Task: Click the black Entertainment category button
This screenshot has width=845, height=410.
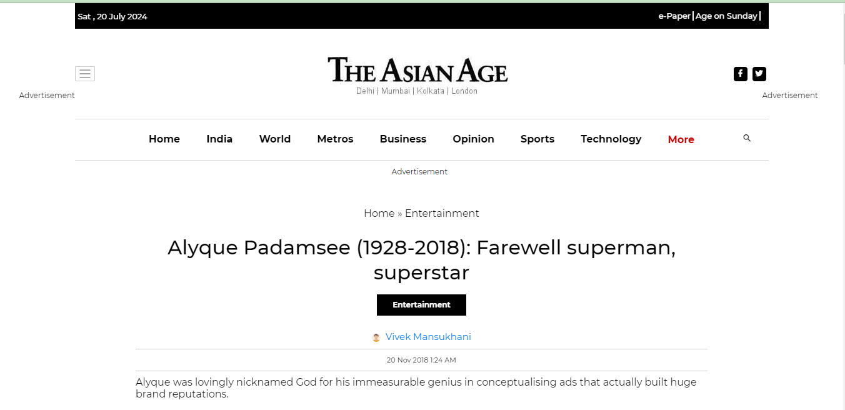Action: (x=421, y=305)
